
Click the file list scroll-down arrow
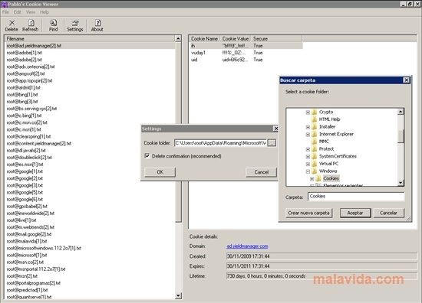[x=178, y=296]
